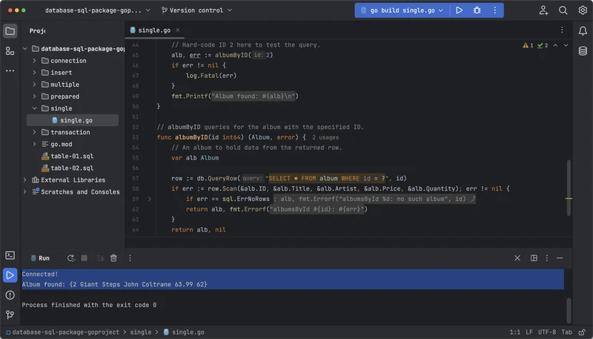This screenshot has height=339, width=593.
Task: Click Search Everywhere magnifier icon
Action: (563, 10)
